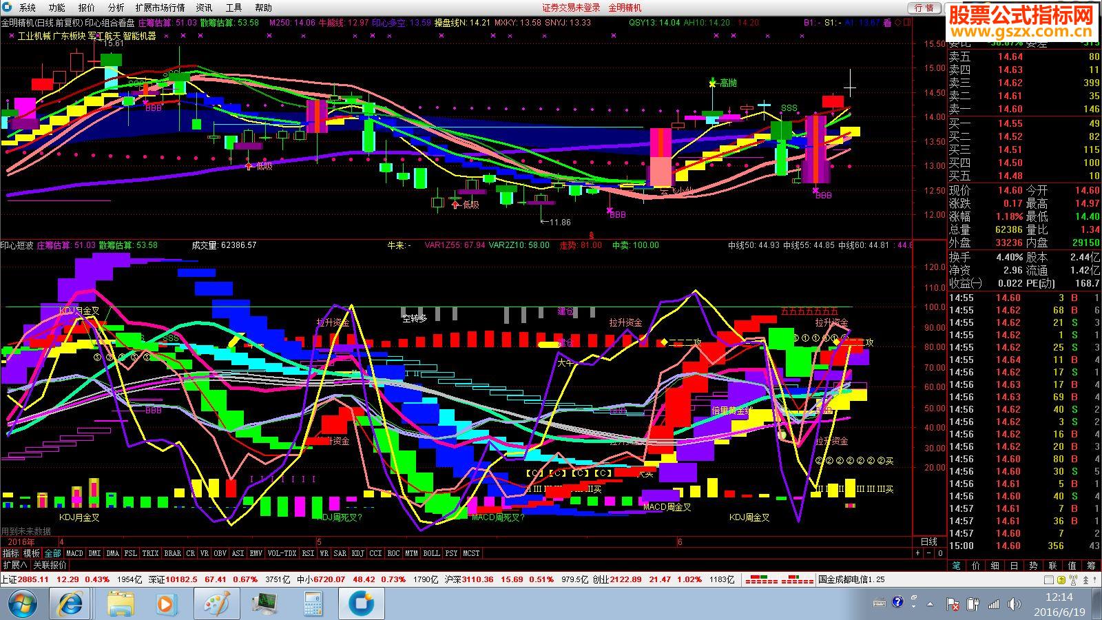Launch the calculator from the taskbar

tap(313, 603)
